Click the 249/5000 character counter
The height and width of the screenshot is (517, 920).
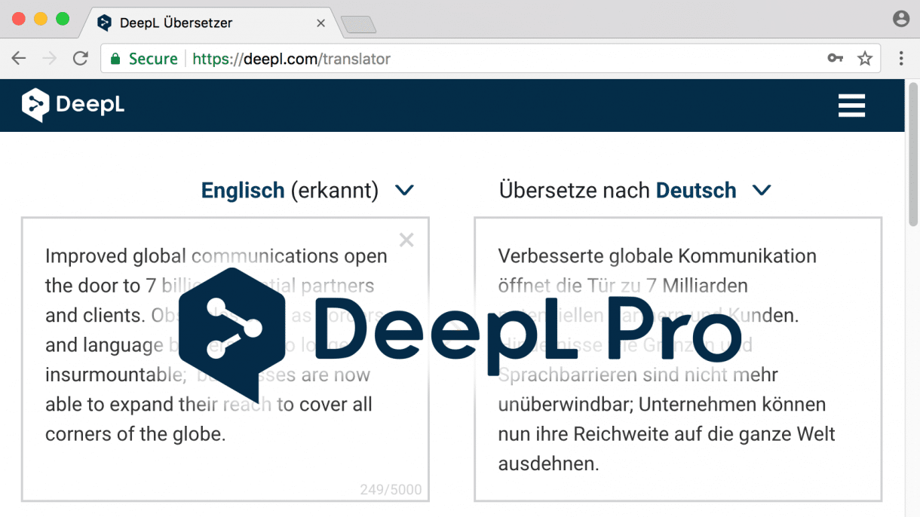pos(391,489)
